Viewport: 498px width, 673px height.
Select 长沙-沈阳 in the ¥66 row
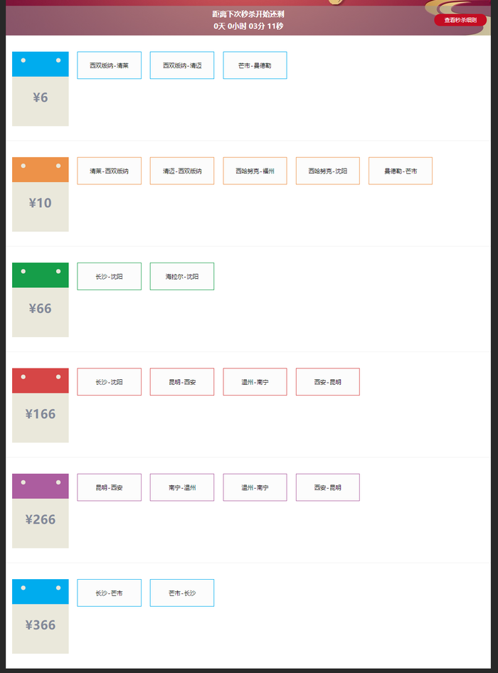pyautogui.click(x=109, y=276)
